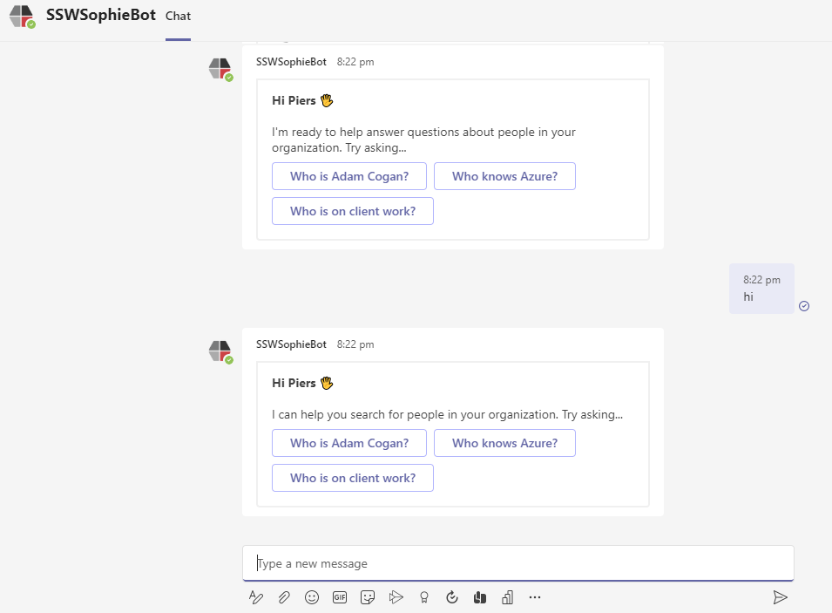Click the Stream icon in the compose toolbar

point(396,597)
